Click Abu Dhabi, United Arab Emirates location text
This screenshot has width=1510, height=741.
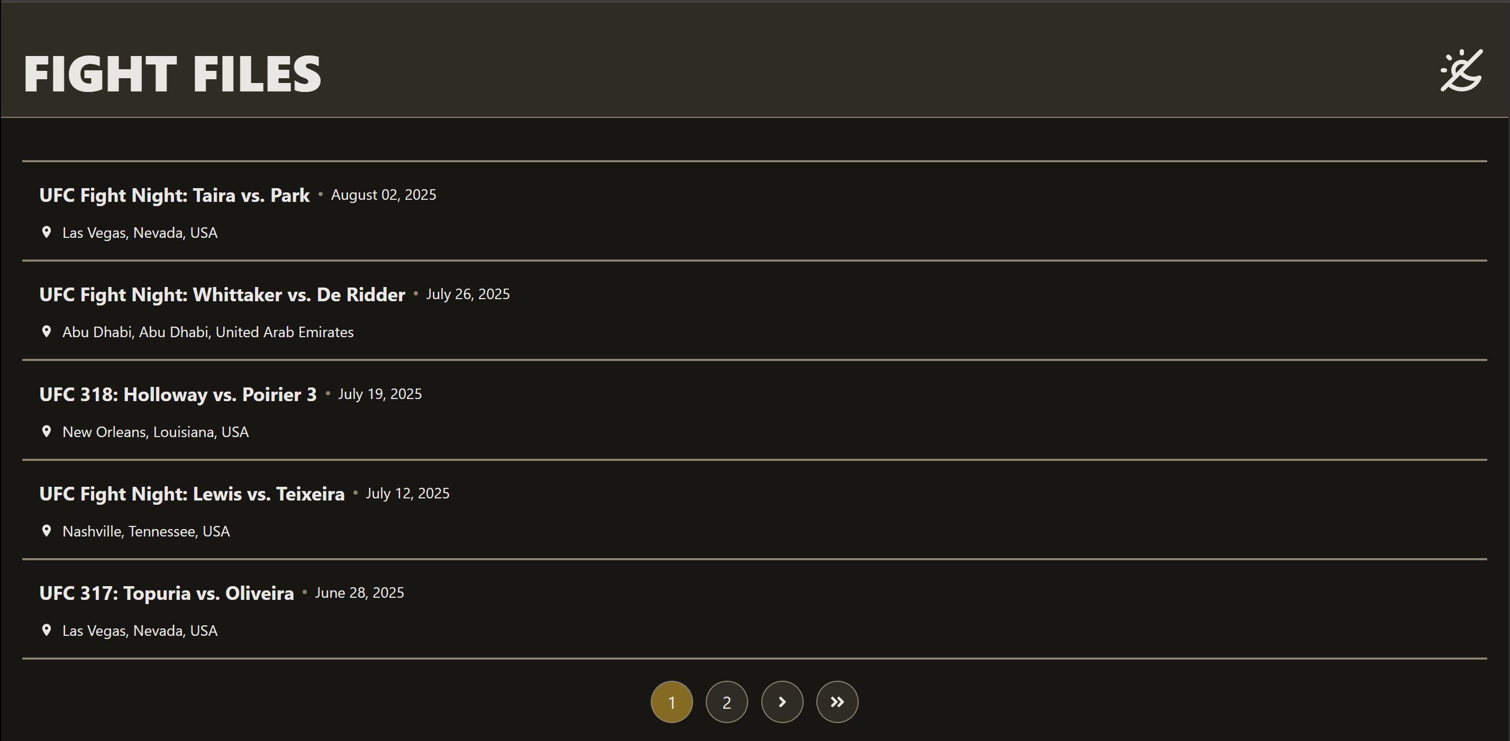[x=208, y=332]
